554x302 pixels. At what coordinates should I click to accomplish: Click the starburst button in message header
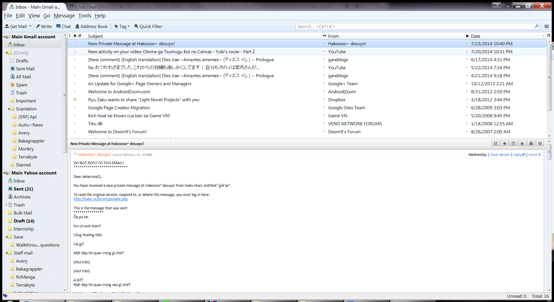click(x=504, y=143)
